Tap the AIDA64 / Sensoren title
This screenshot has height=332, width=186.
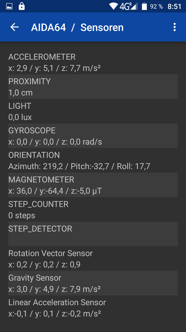tap(77, 28)
